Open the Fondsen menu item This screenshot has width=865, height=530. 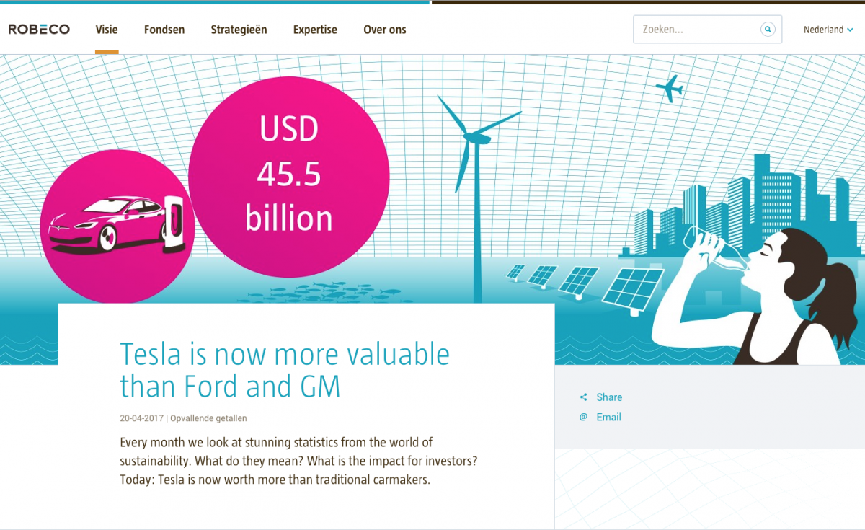(164, 30)
